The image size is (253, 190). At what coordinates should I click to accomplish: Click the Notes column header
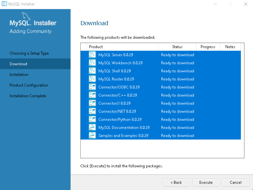coord(230,47)
